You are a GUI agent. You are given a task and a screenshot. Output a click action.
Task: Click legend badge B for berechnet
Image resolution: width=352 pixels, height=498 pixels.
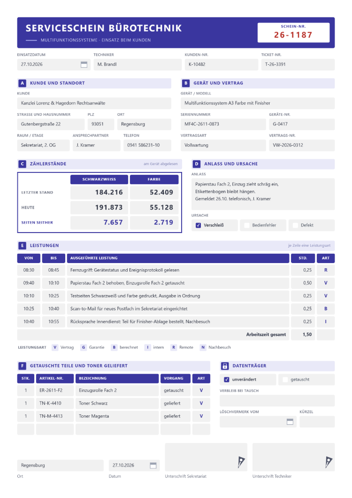coord(114,348)
